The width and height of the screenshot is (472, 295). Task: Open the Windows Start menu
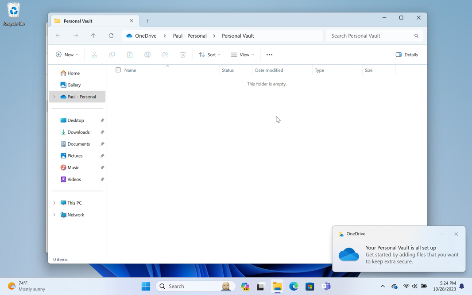pos(146,287)
